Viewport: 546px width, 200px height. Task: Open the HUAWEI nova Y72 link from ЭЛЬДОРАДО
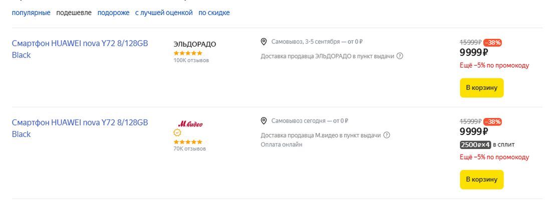pyautogui.click(x=80, y=43)
